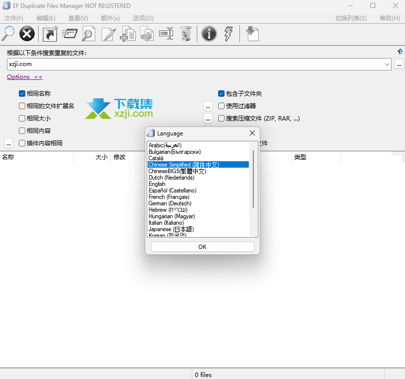Screen dimensions: 405x379
Task: Open info with the round i icon
Action: [209, 34]
